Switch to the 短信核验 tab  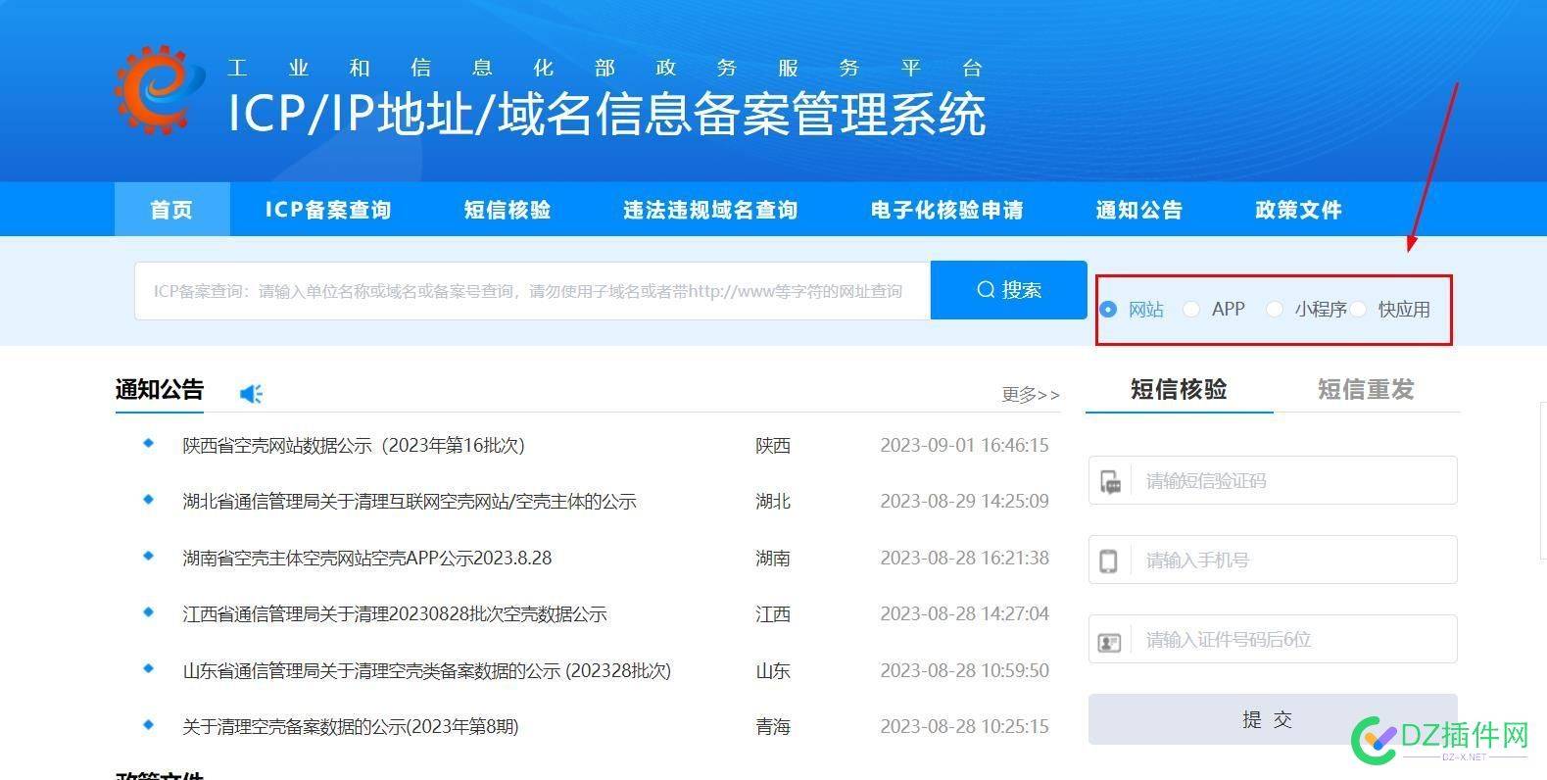point(1179,389)
